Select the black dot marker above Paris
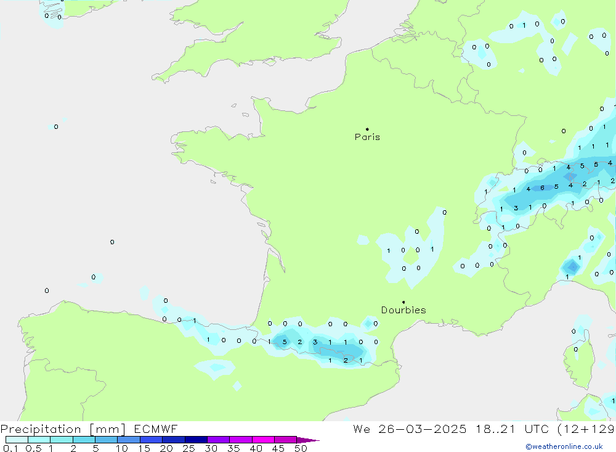The width and height of the screenshot is (616, 452). pos(367,129)
